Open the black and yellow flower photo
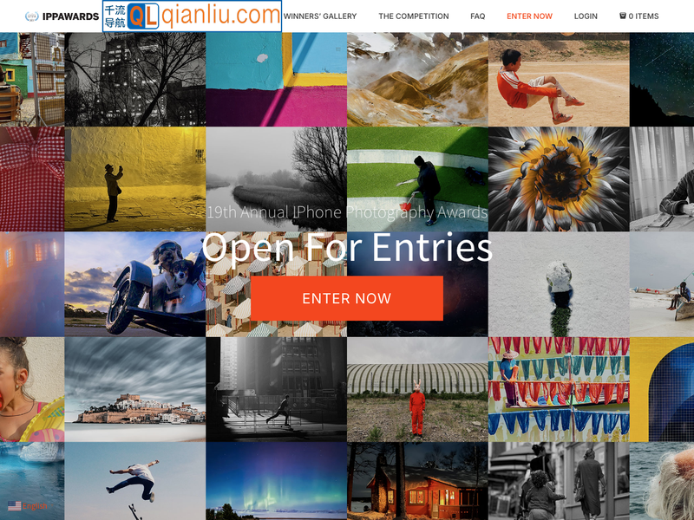Screen dimensions: 694x520 point(559,179)
